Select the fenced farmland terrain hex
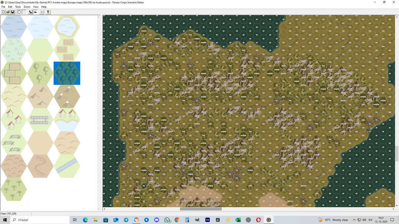This screenshot has width=399, height=224. [x=14, y=73]
